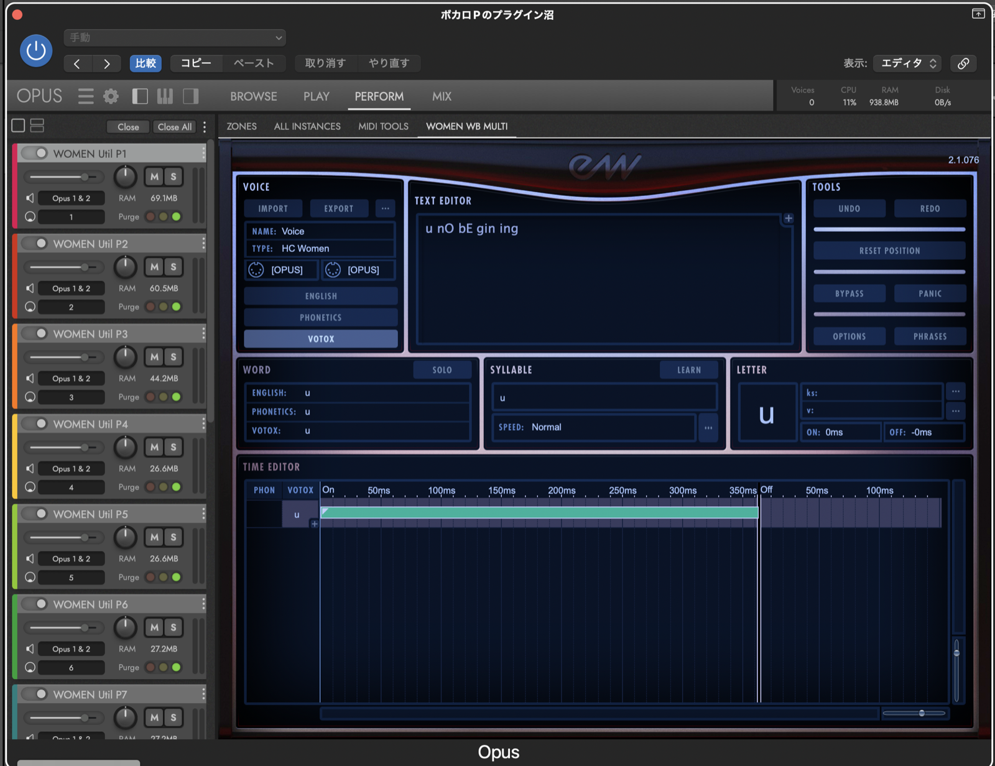The image size is (995, 766).
Task: Open the ZONES tab
Action: point(242,126)
